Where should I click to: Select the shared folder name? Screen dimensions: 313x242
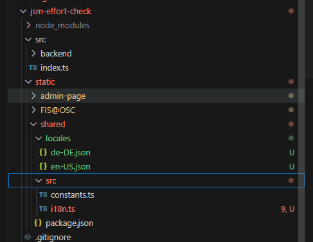pos(53,125)
